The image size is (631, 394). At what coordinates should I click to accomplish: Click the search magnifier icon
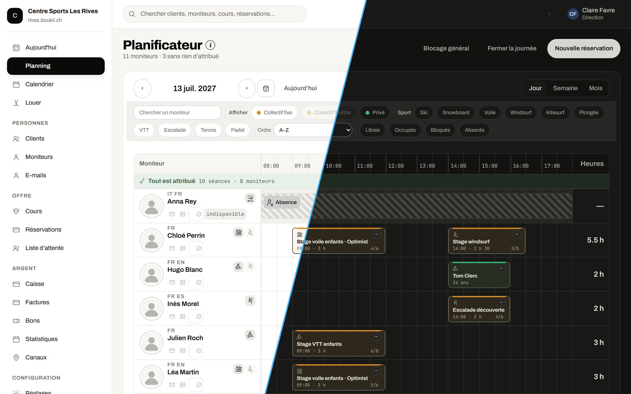click(x=132, y=14)
